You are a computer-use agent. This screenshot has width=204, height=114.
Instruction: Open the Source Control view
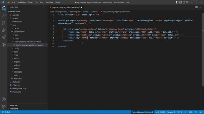point(4,23)
